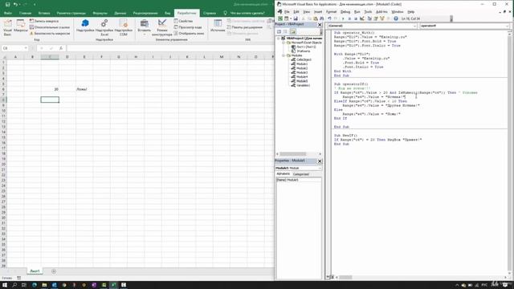This screenshot has width=514, height=289.
Task: Click the 'Что вы хотите сделать' search box
Action: (x=247, y=13)
